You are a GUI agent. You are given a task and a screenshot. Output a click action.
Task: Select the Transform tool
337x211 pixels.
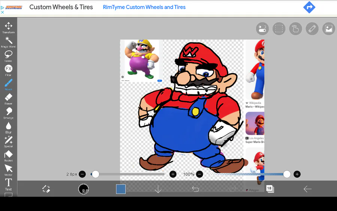[x=8, y=27]
